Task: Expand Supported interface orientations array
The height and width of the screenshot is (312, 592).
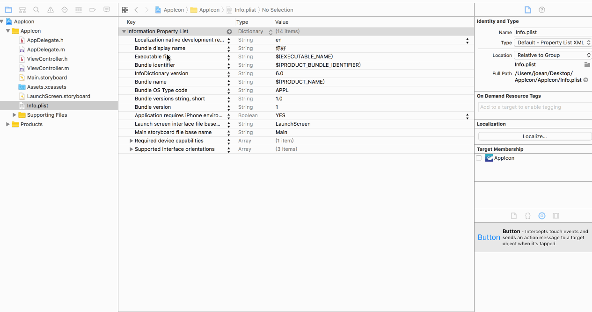Action: click(132, 149)
